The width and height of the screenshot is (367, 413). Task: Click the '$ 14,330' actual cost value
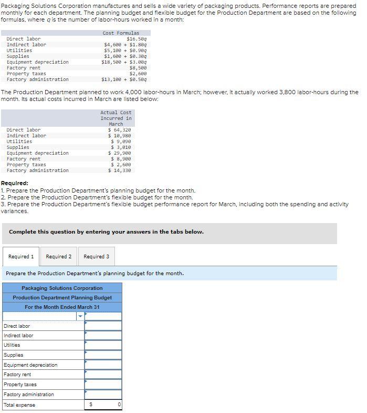[x=120, y=170]
